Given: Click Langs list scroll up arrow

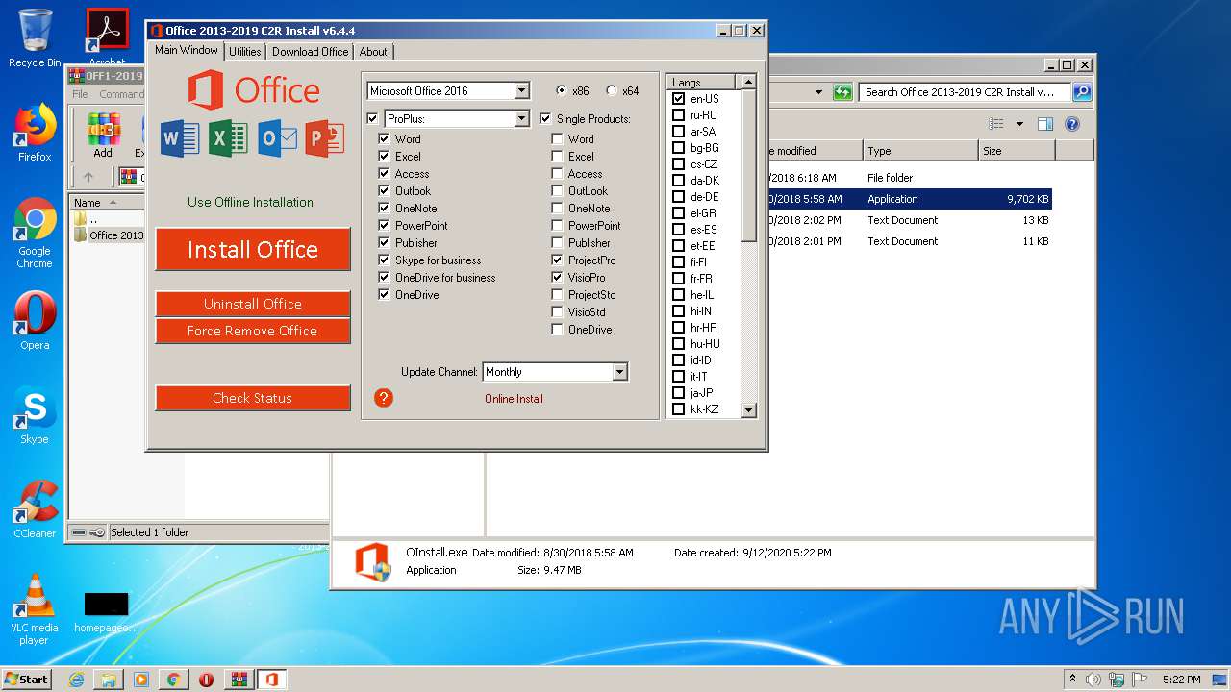Looking at the screenshot, I should point(748,82).
